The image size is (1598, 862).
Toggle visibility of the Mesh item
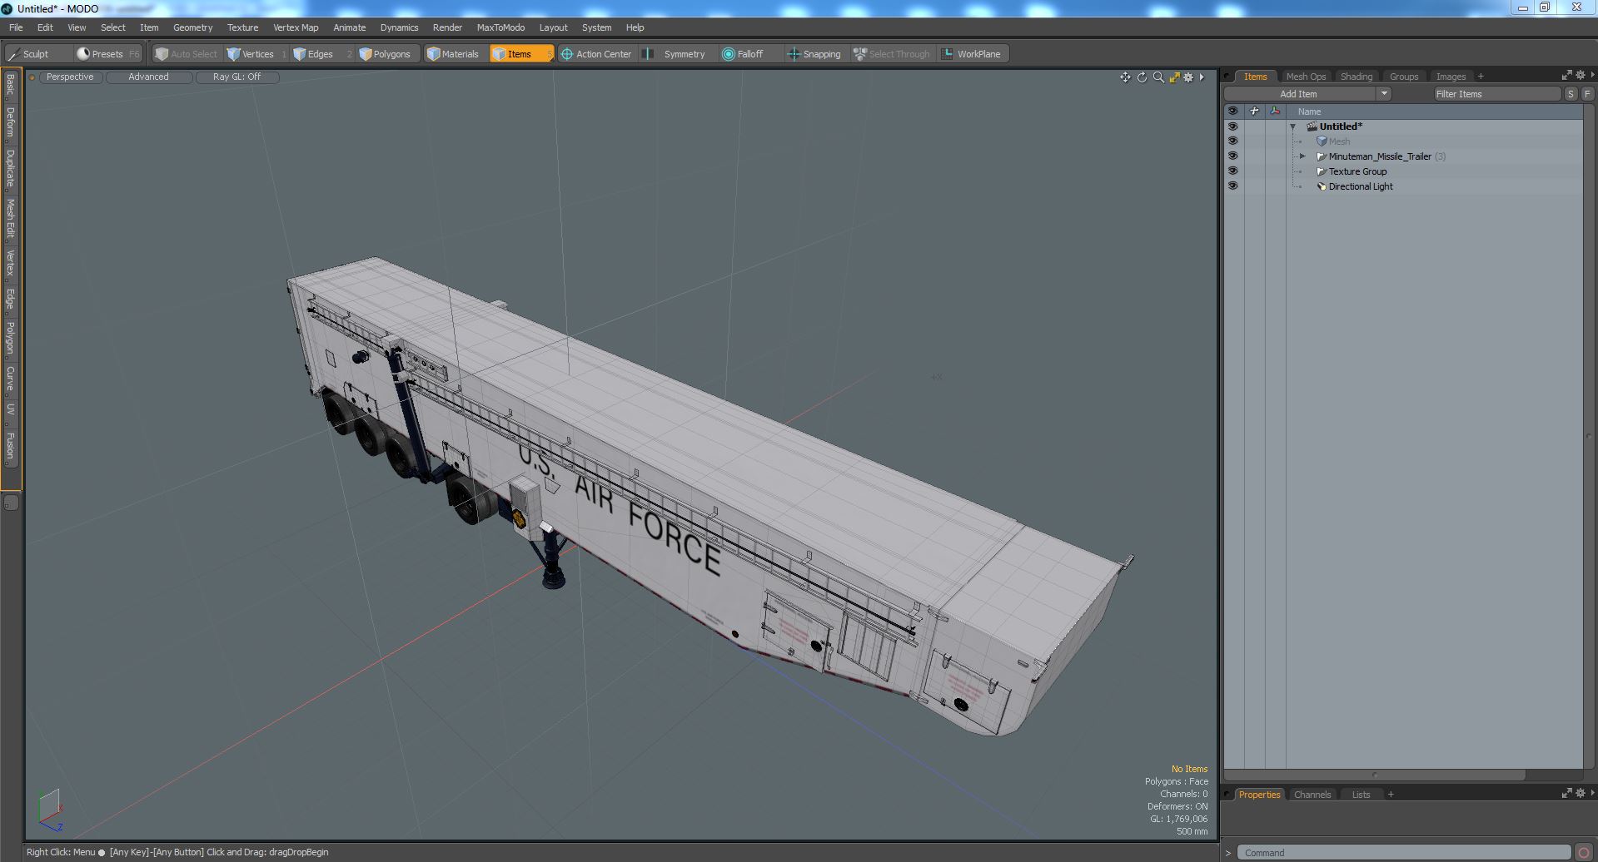[1232, 141]
